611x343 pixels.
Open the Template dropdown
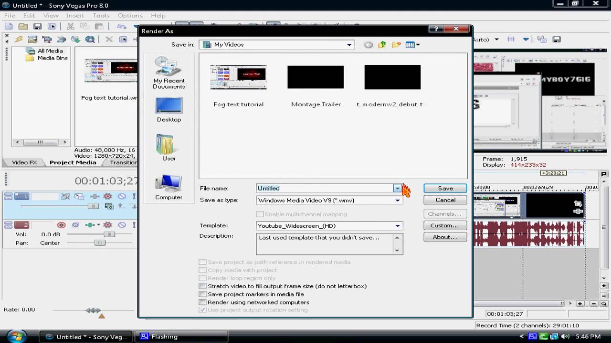click(x=397, y=226)
